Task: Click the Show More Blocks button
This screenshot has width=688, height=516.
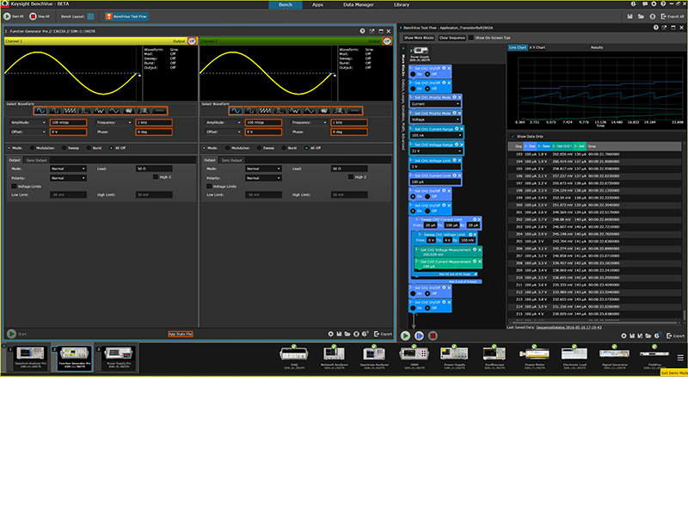Action: [x=420, y=38]
